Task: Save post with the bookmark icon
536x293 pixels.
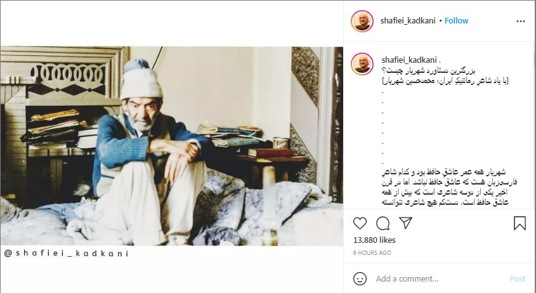Action: (x=520, y=223)
